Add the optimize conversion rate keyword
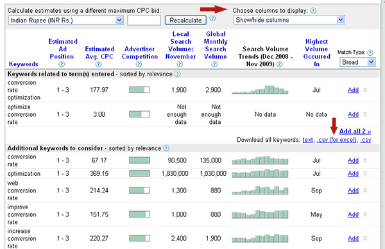The width and height of the screenshot is (385, 249). pyautogui.click(x=353, y=114)
